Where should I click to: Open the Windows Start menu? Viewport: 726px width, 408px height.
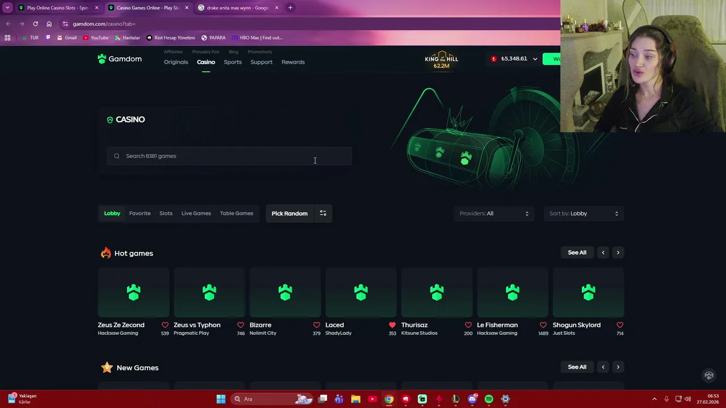(x=221, y=399)
